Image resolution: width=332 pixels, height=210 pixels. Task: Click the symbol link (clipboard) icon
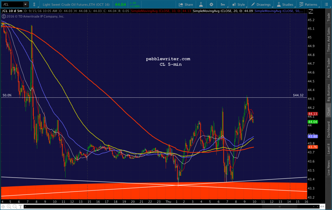(x=34, y=4)
